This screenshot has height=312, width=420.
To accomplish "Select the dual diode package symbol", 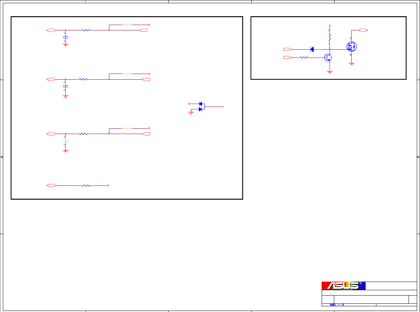I will (202, 107).
